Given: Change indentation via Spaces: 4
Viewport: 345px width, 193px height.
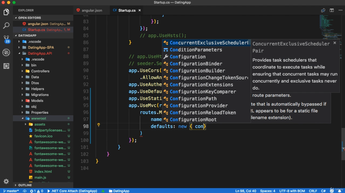Looking at the screenshot, I should tap(268, 191).
